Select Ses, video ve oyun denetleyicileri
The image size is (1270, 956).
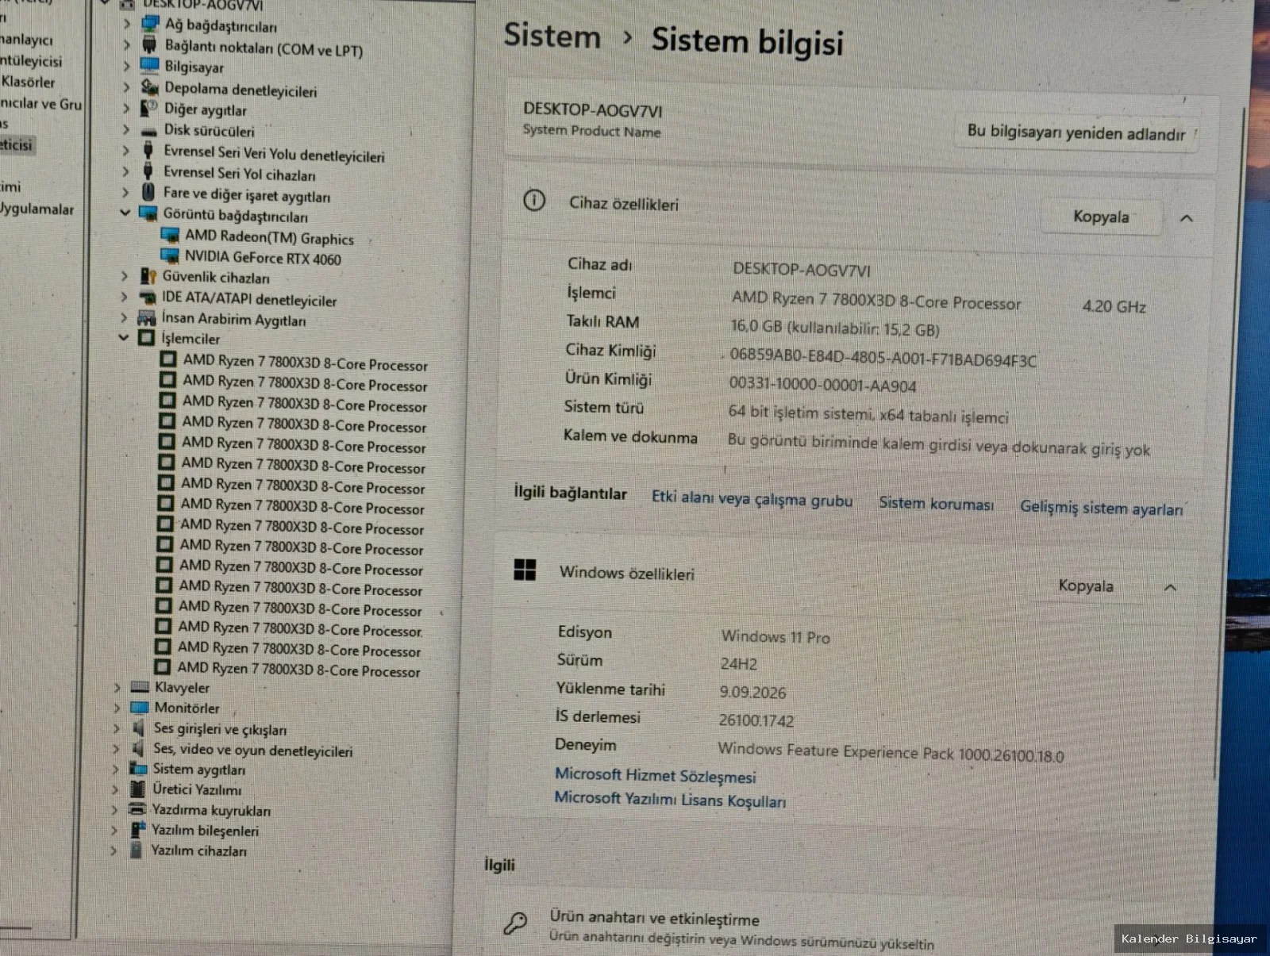[x=253, y=750]
